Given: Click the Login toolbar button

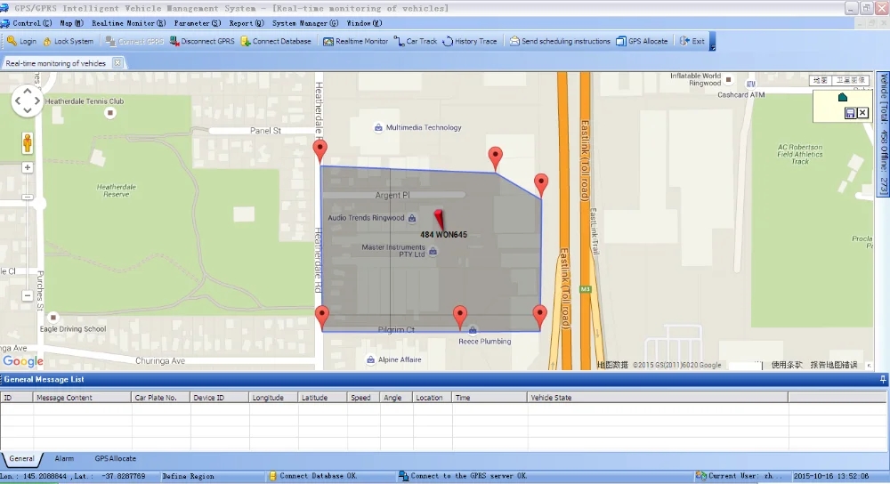Looking at the screenshot, I should pos(21,42).
